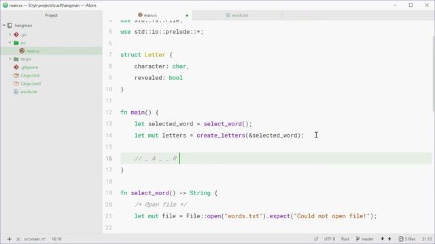Screen dimensions: 435x244
Task: Click the up-arrow push icon in status bar
Action: [x=389, y=239]
